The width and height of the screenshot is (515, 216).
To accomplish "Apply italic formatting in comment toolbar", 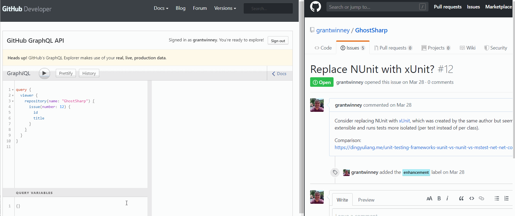I will 447,199.
